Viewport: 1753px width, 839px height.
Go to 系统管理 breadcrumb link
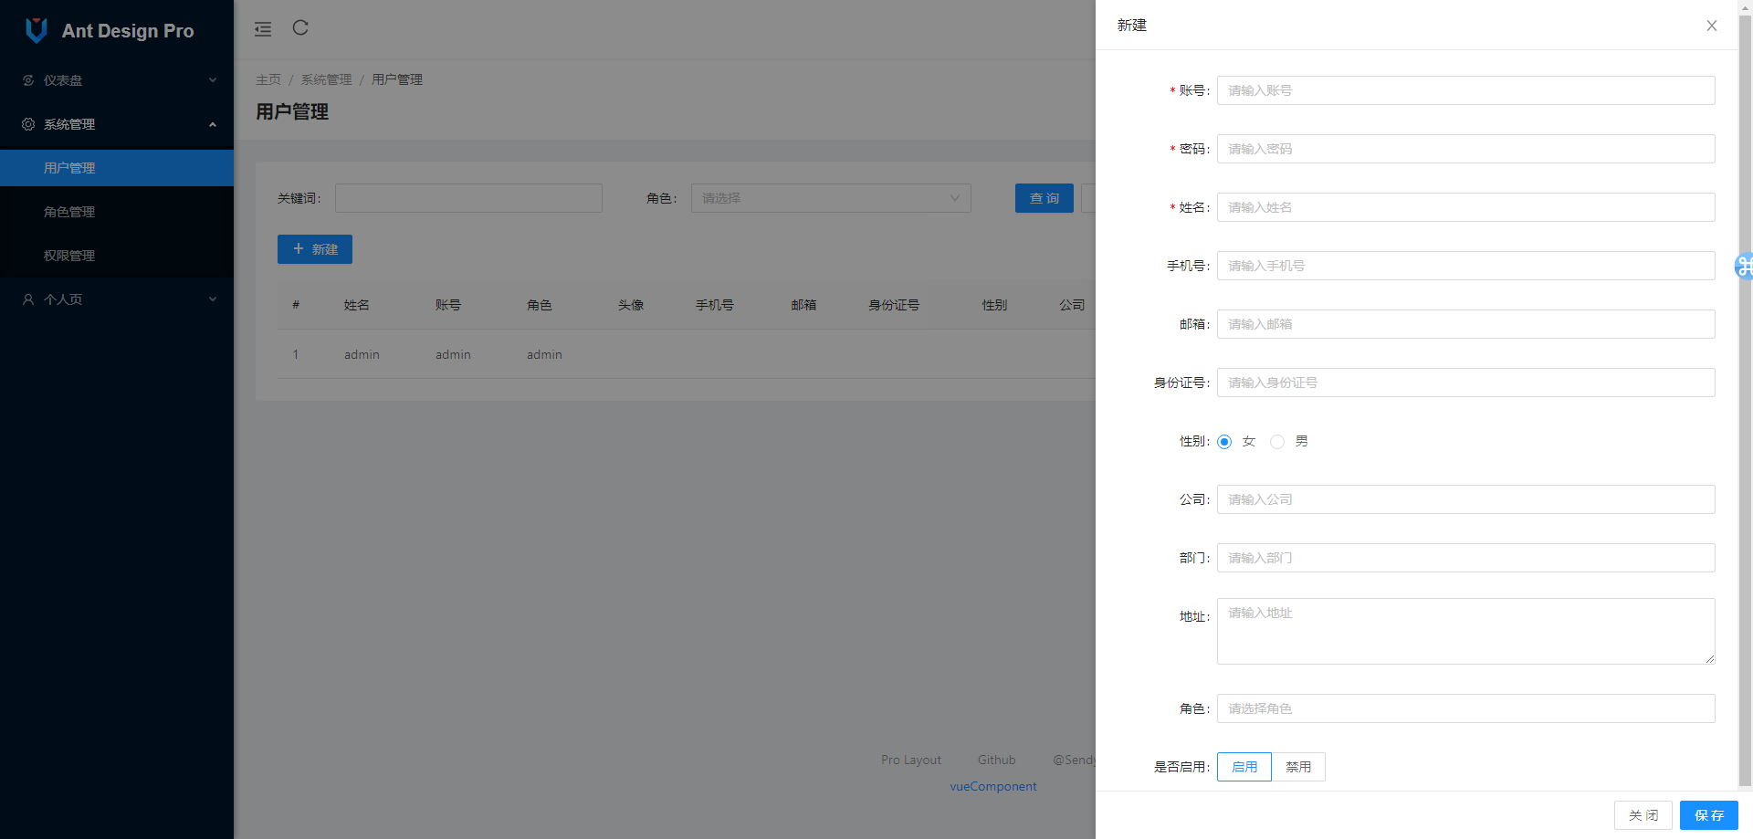pyautogui.click(x=326, y=79)
